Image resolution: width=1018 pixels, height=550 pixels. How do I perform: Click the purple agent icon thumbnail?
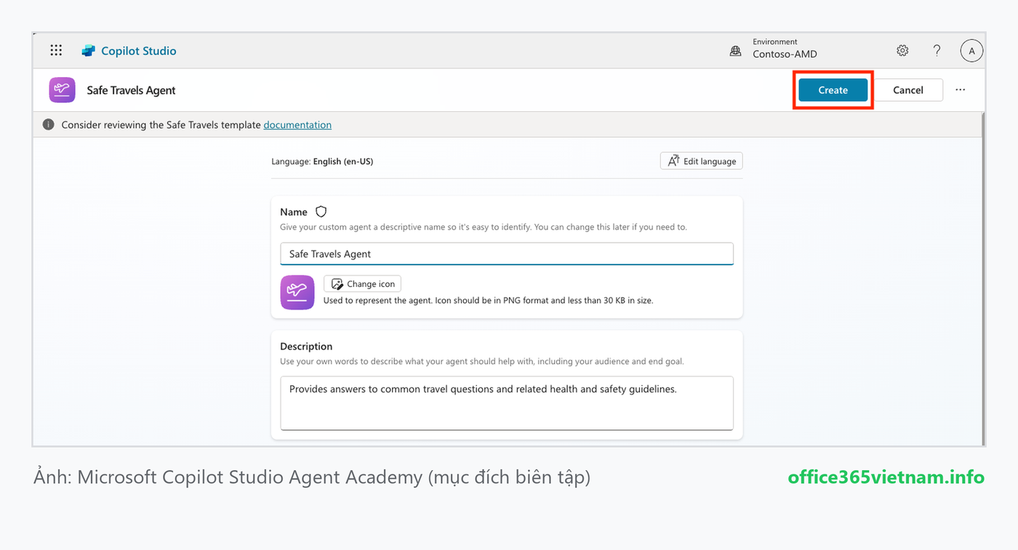297,293
